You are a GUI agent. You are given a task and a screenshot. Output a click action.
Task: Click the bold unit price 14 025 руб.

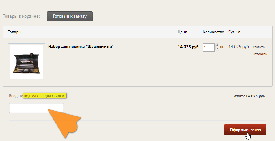[x=189, y=47]
